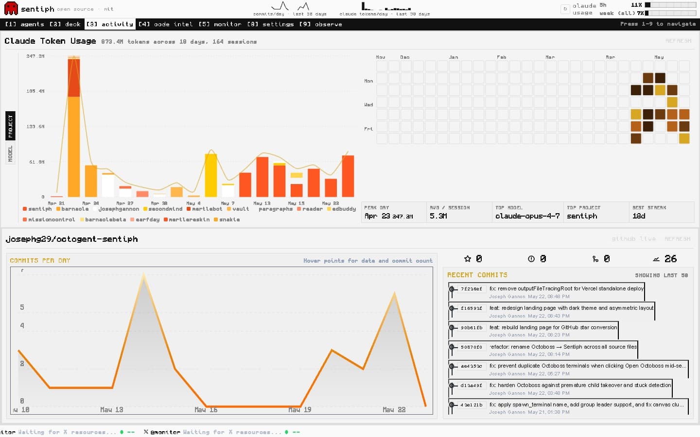Image resolution: width=700 pixels, height=437 pixels.
Task: Toggle the josephgannon legend series
Action: coord(116,209)
